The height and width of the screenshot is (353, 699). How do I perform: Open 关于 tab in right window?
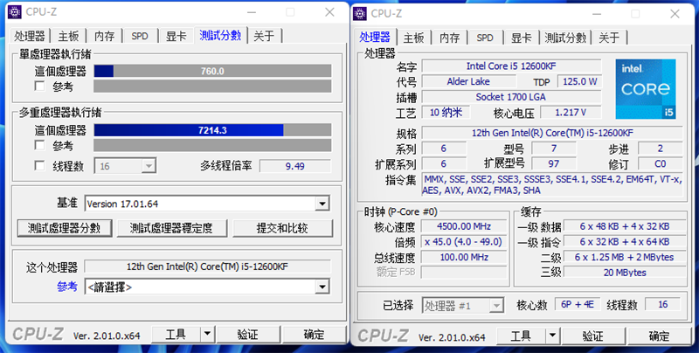click(x=609, y=38)
